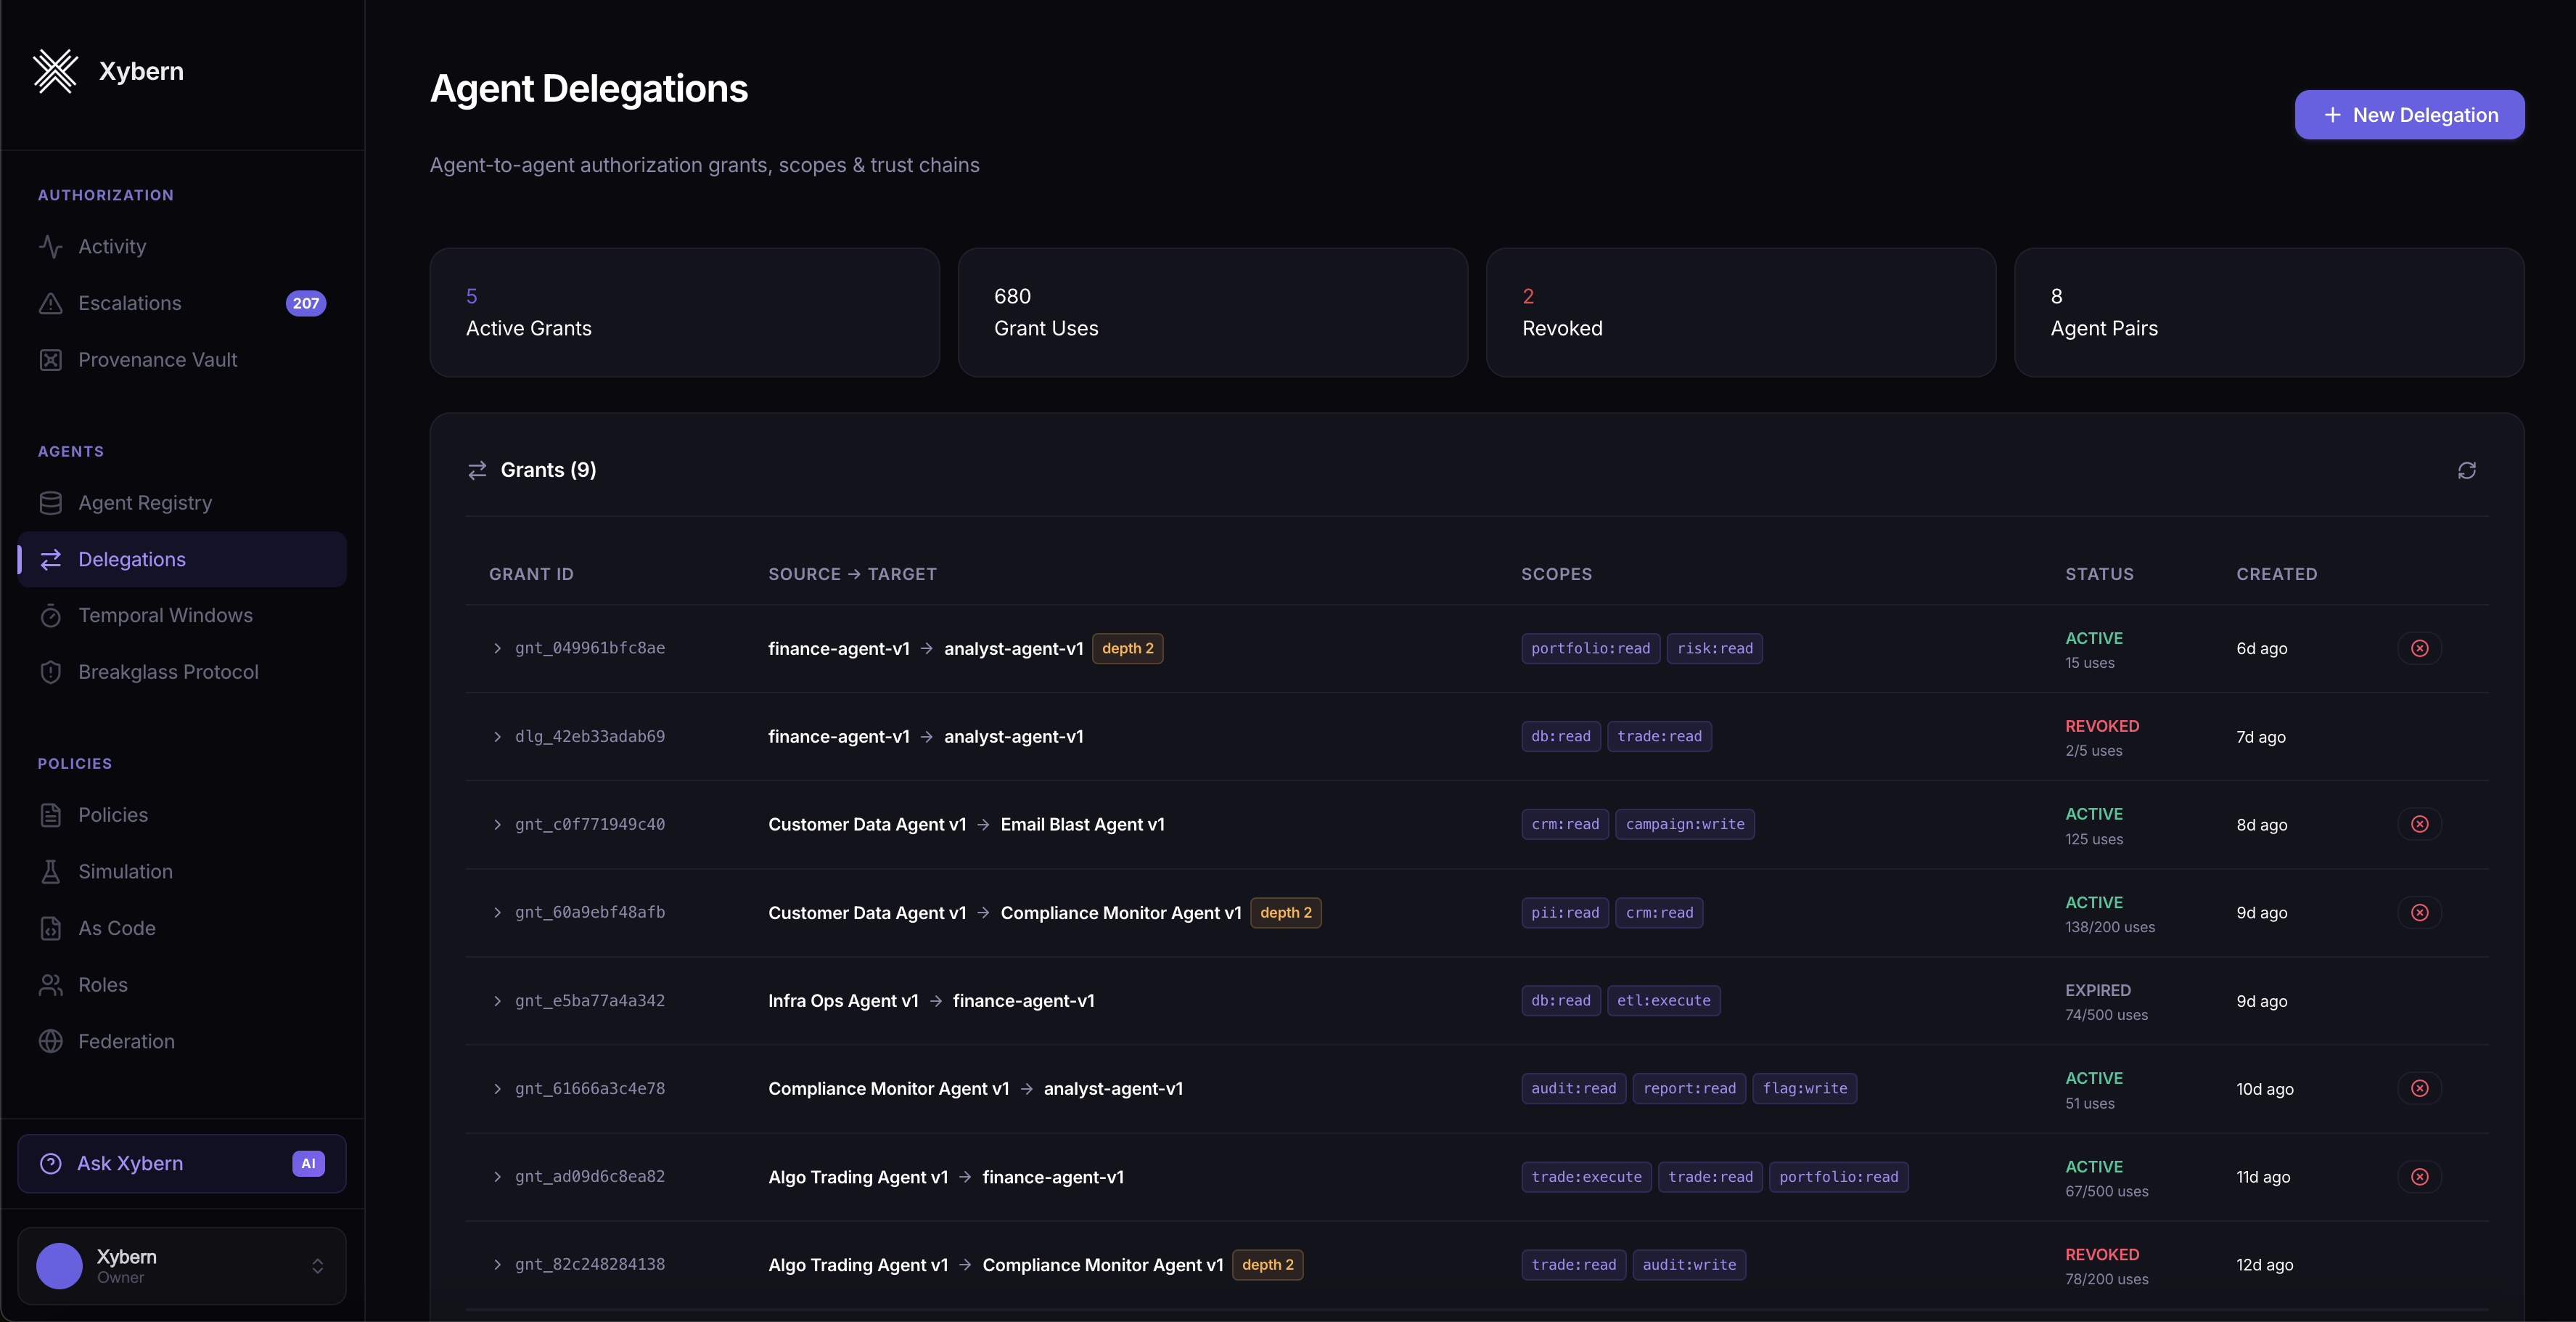
Task: Click the Revoked stat card
Action: [x=1740, y=312]
